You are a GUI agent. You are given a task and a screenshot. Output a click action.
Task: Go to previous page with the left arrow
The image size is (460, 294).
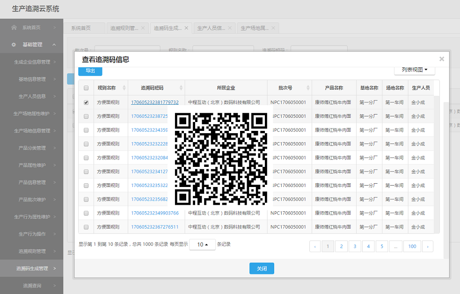point(315,246)
